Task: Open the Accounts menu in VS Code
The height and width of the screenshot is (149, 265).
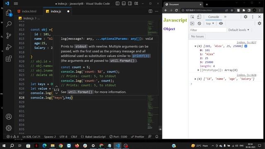Action: (x=9, y=117)
